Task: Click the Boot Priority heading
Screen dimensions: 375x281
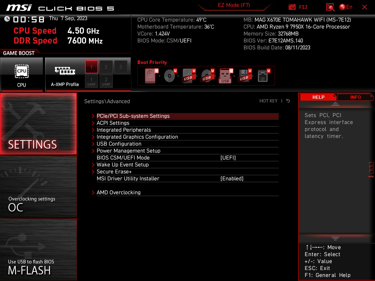Action: pos(152,62)
